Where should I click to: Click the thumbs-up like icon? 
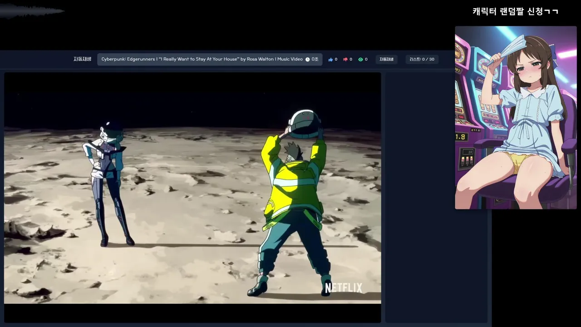click(x=330, y=59)
